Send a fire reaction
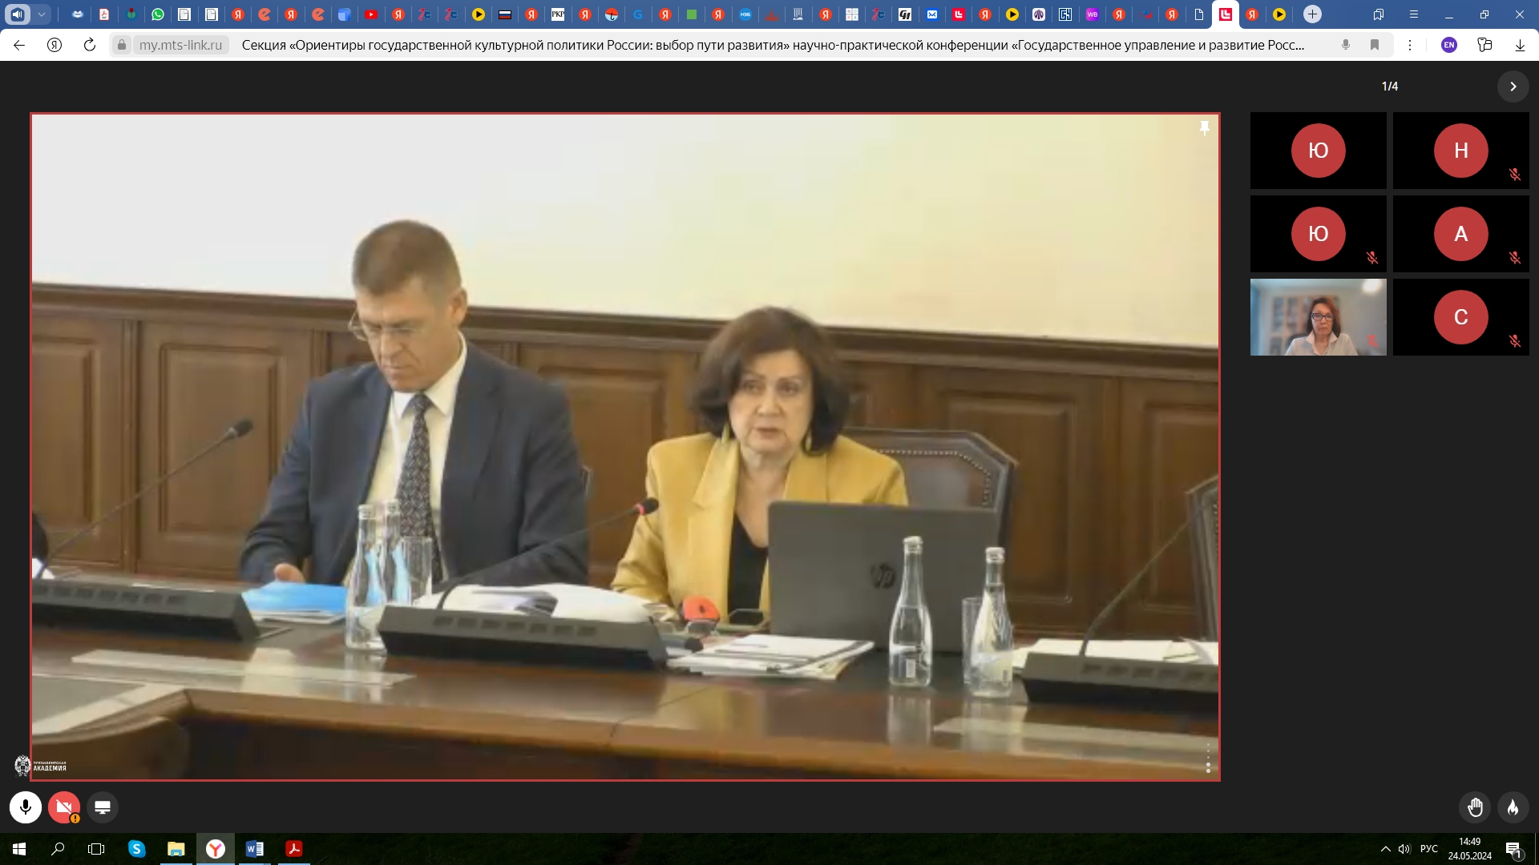 [x=1513, y=807]
